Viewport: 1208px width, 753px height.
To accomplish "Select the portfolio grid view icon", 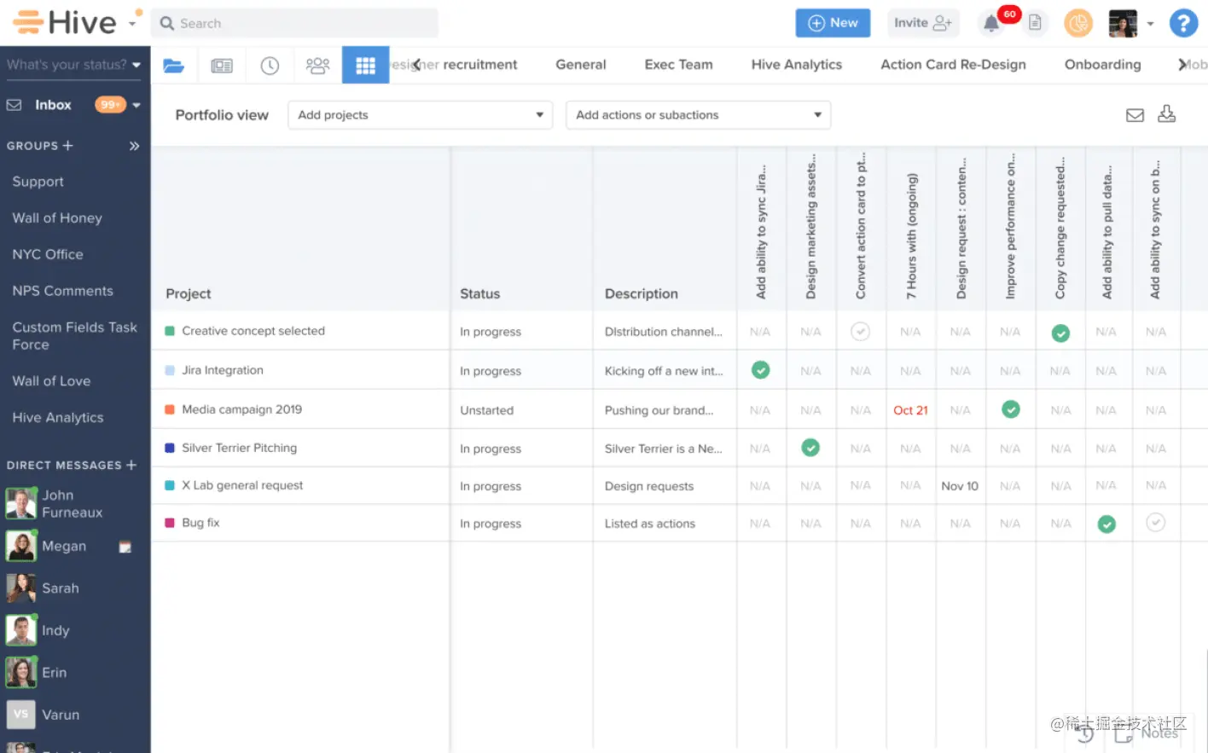I will pos(365,66).
